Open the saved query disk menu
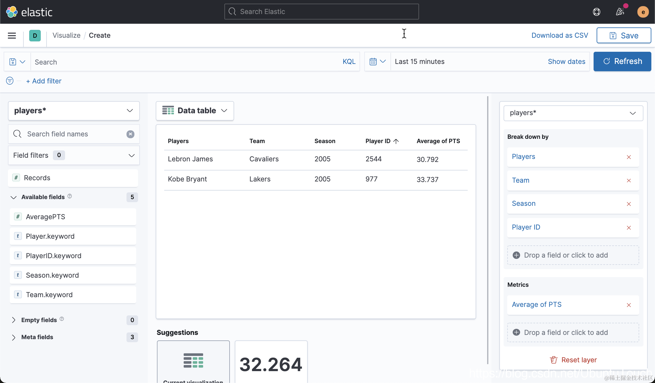 pos(17,62)
